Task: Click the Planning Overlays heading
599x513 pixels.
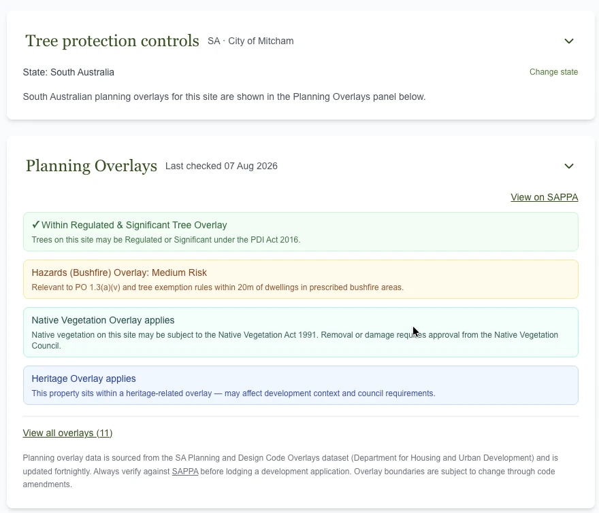Action: [x=91, y=166]
